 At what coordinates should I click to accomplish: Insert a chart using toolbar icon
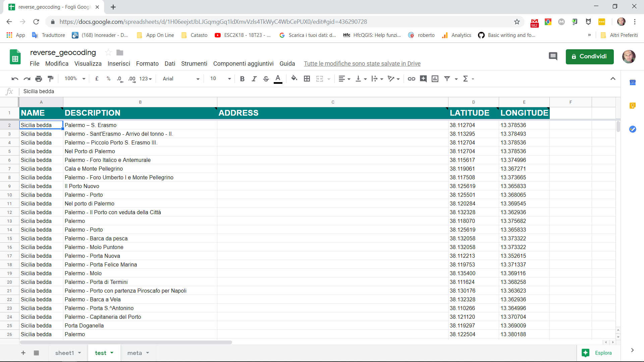point(435,79)
